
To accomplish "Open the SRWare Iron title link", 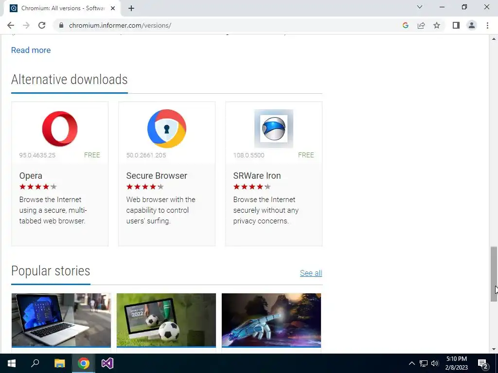I will coord(257,176).
